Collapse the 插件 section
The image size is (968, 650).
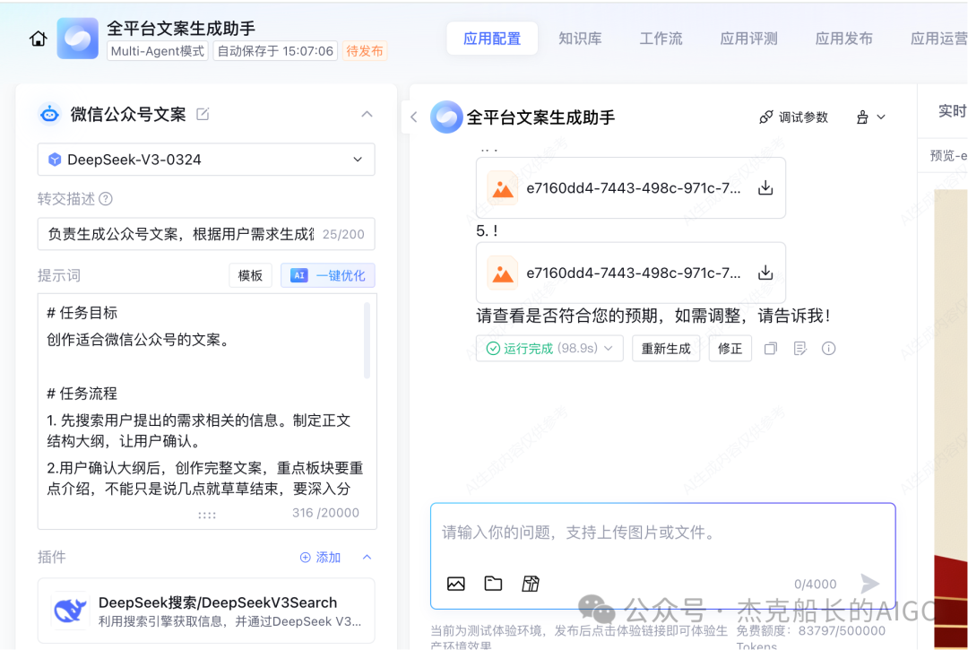[367, 558]
